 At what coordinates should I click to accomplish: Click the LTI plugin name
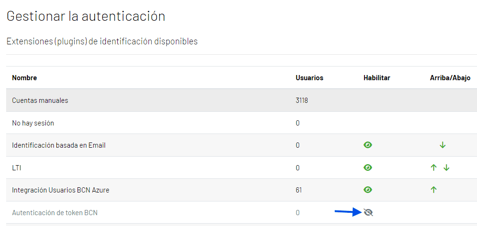coord(17,168)
